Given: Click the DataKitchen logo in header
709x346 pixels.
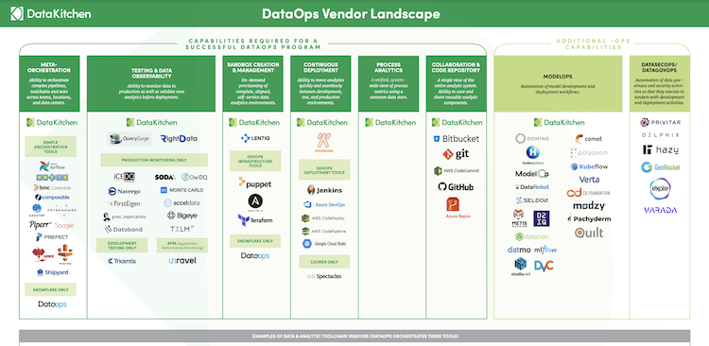Looking at the screenshot, I should [51, 13].
